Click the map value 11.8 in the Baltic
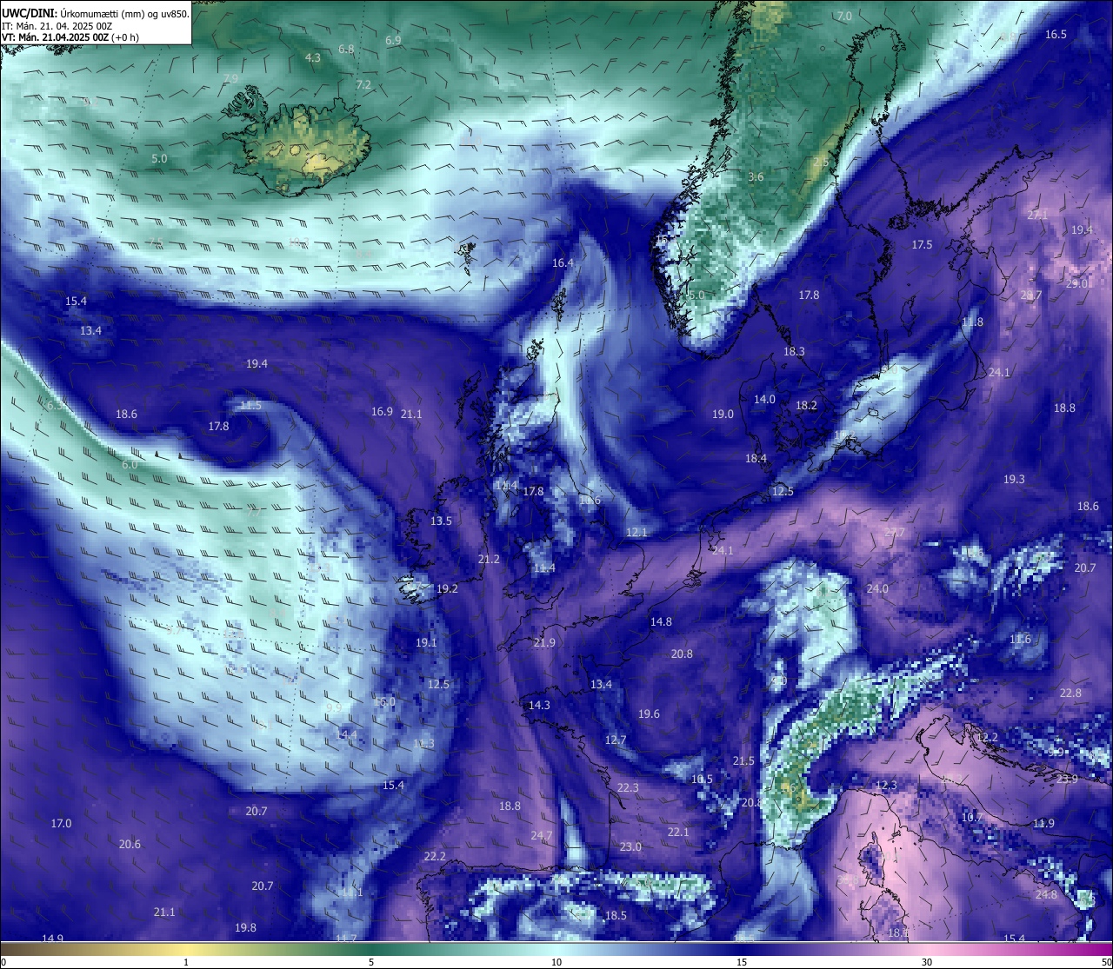This screenshot has height=969, width=1113. pos(972,322)
